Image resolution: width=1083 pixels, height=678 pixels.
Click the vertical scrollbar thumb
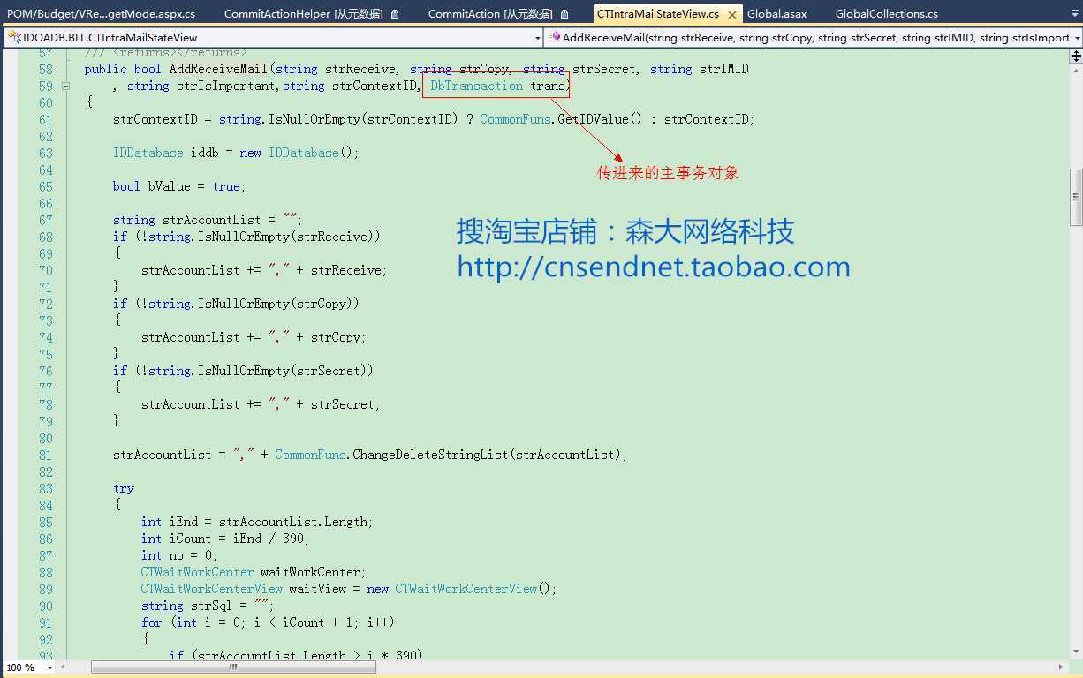coord(1076,197)
